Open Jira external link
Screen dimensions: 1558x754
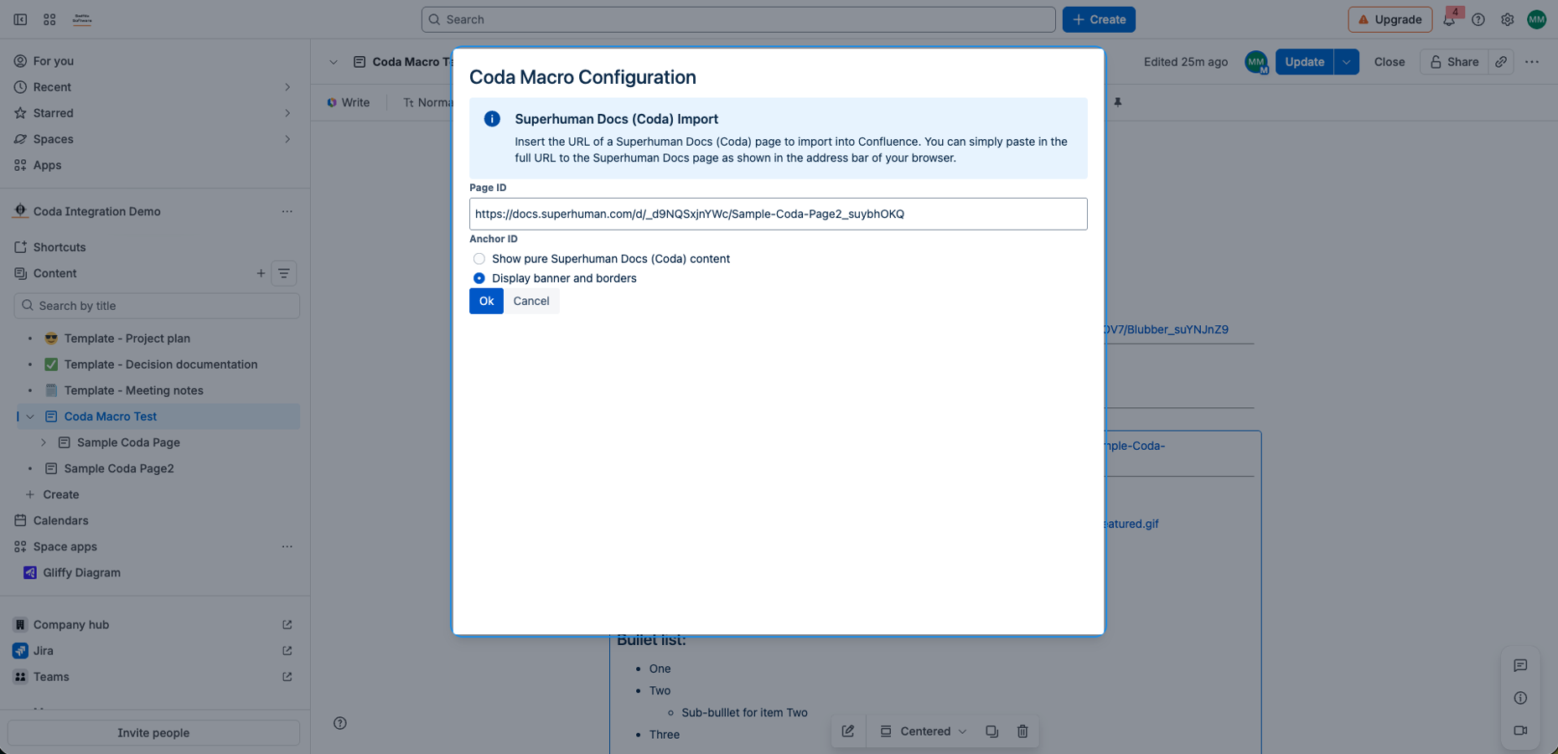[x=287, y=651]
